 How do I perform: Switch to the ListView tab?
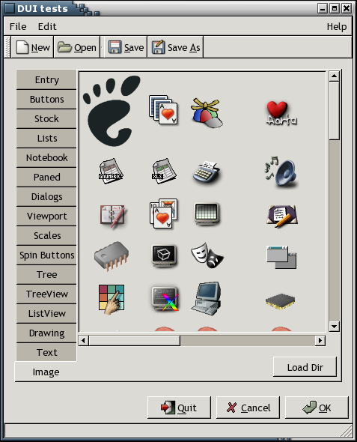(46, 313)
